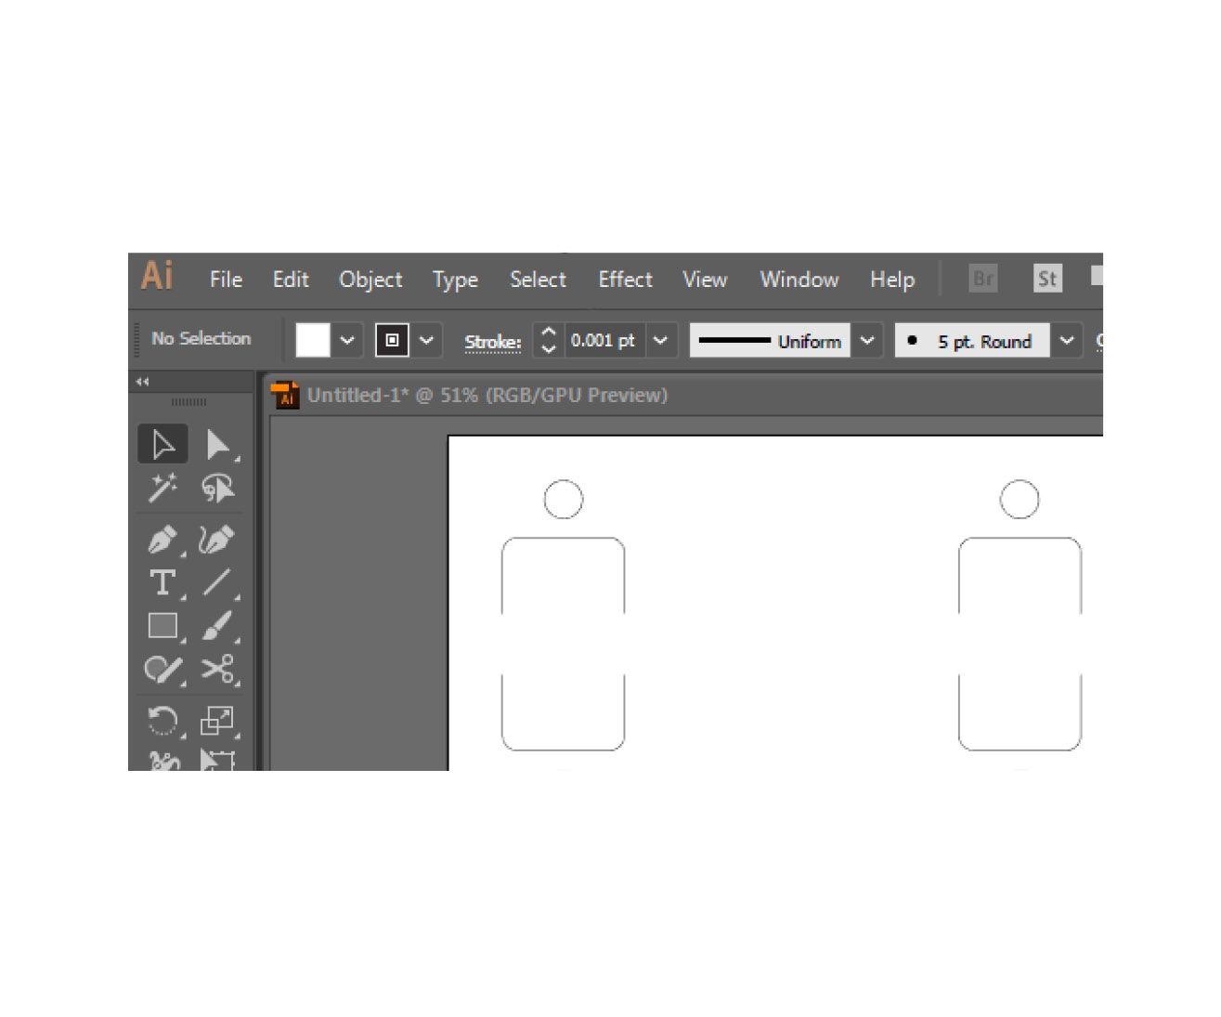Pick the Scissors tool

[x=217, y=669]
